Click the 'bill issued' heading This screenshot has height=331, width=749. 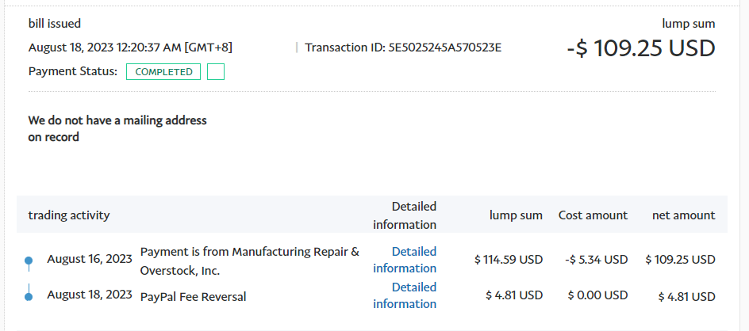click(55, 24)
